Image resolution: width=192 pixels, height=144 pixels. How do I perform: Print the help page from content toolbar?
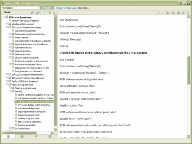pos(183,13)
